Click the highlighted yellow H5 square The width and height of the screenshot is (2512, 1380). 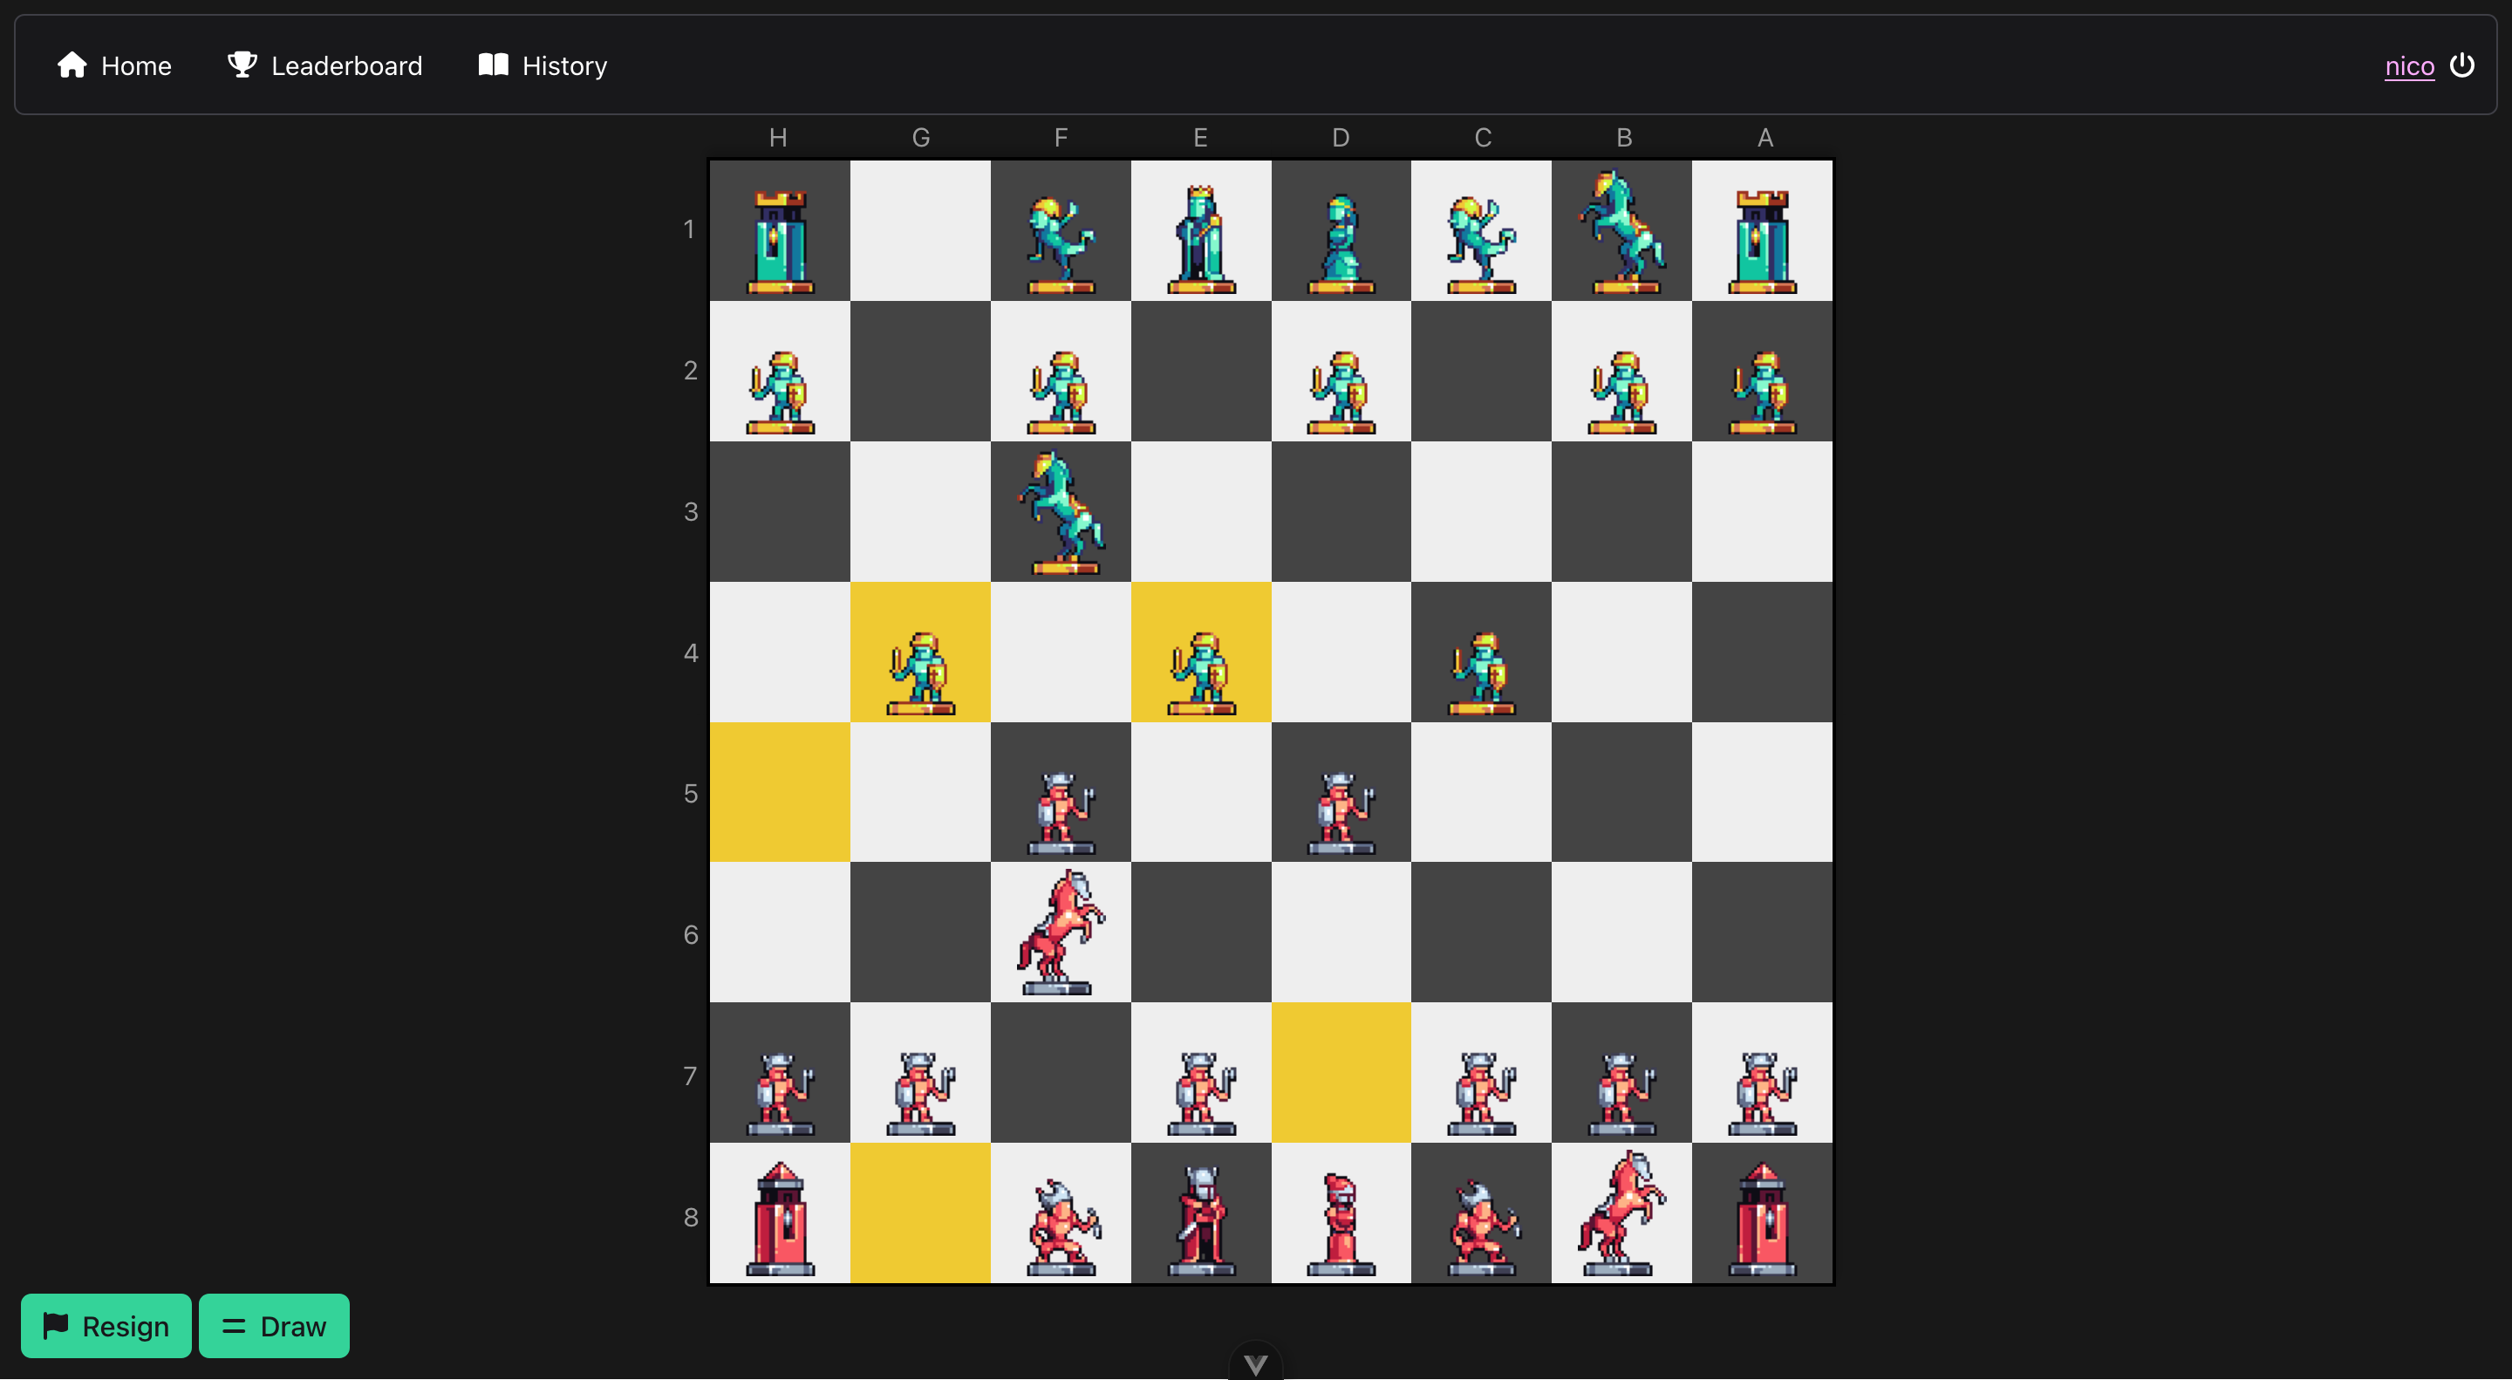tap(779, 792)
